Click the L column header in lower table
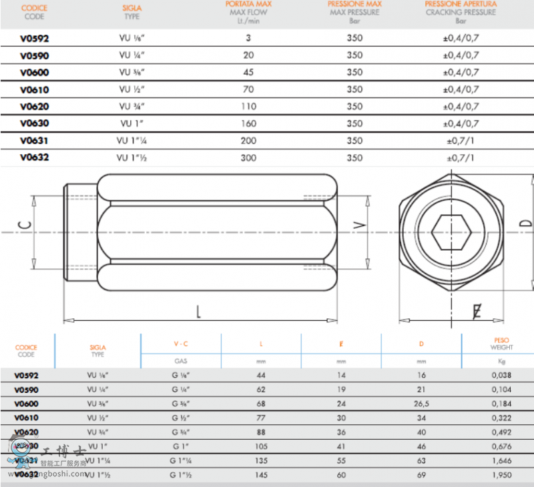 (x=261, y=344)
